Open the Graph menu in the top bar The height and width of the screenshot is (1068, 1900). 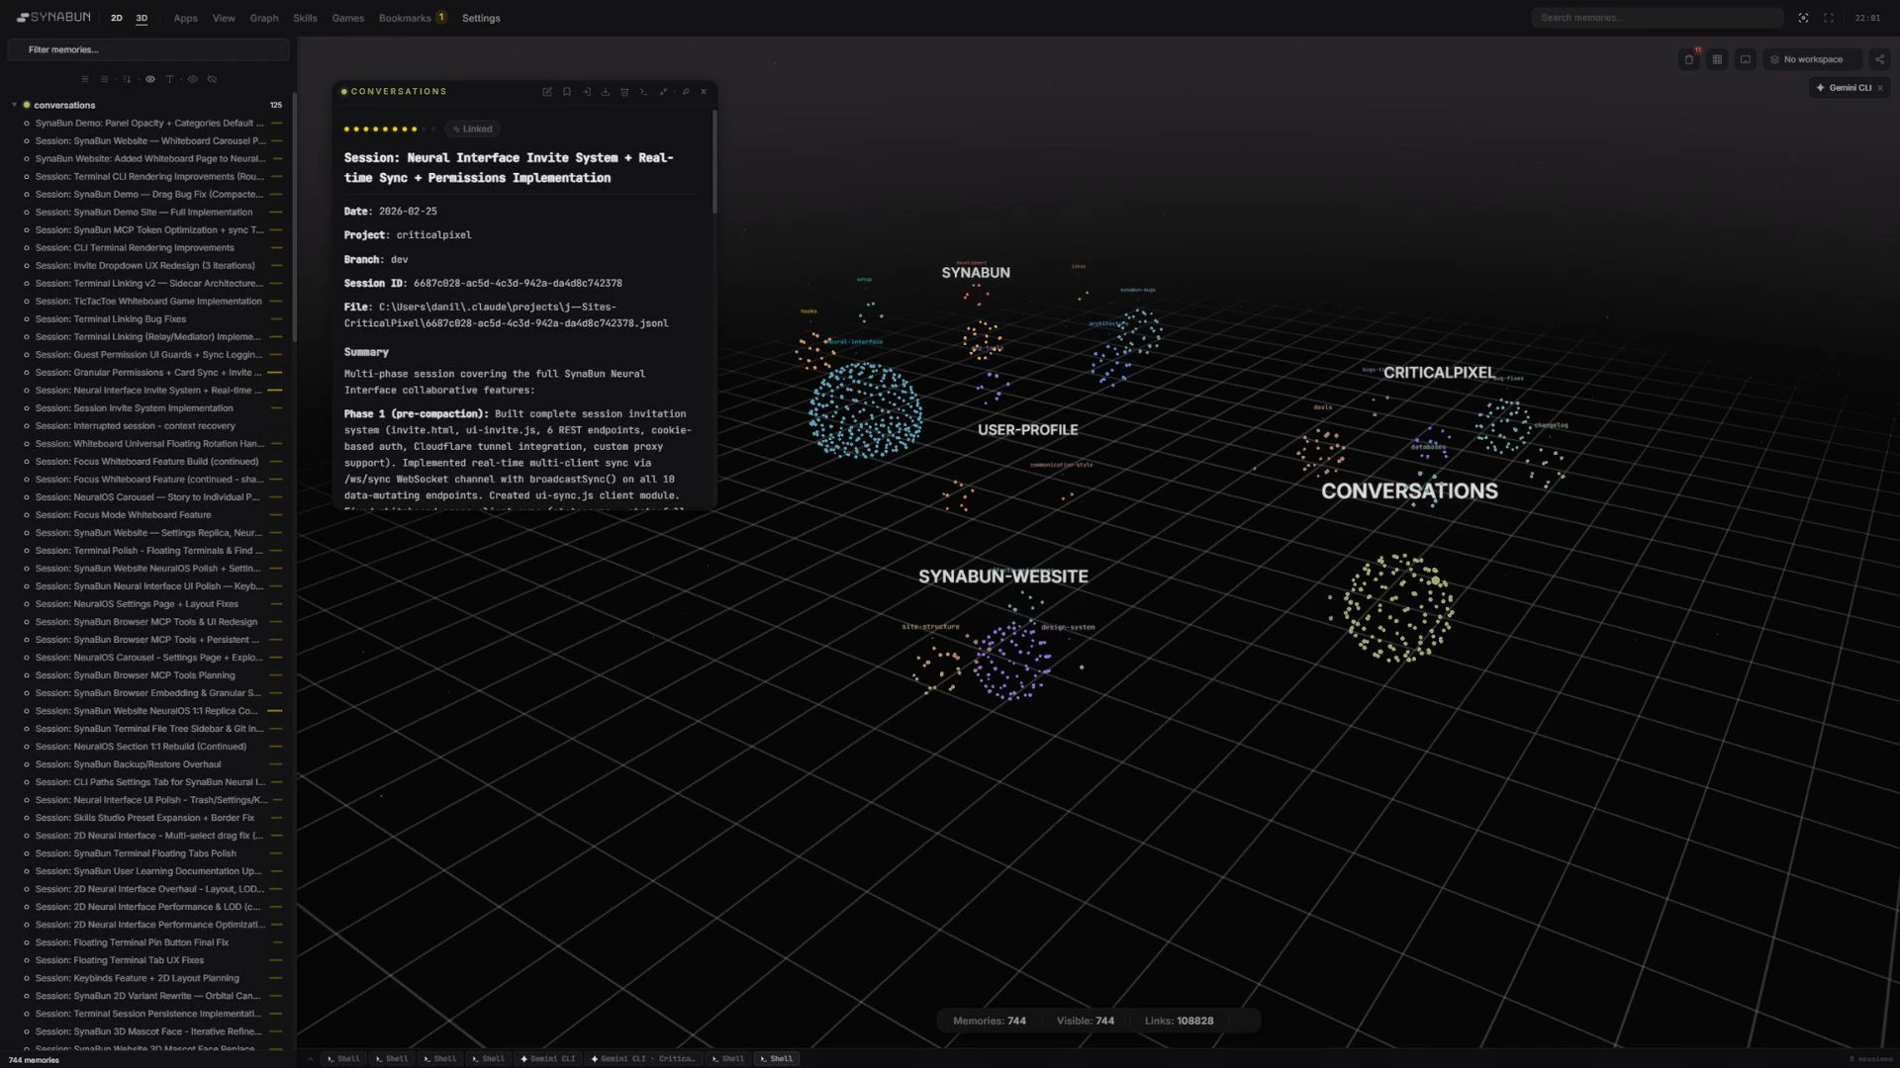tap(263, 17)
